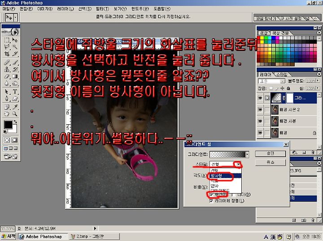Reset default foreground and background colors
323x241 pixels.
[x=5, y=131]
